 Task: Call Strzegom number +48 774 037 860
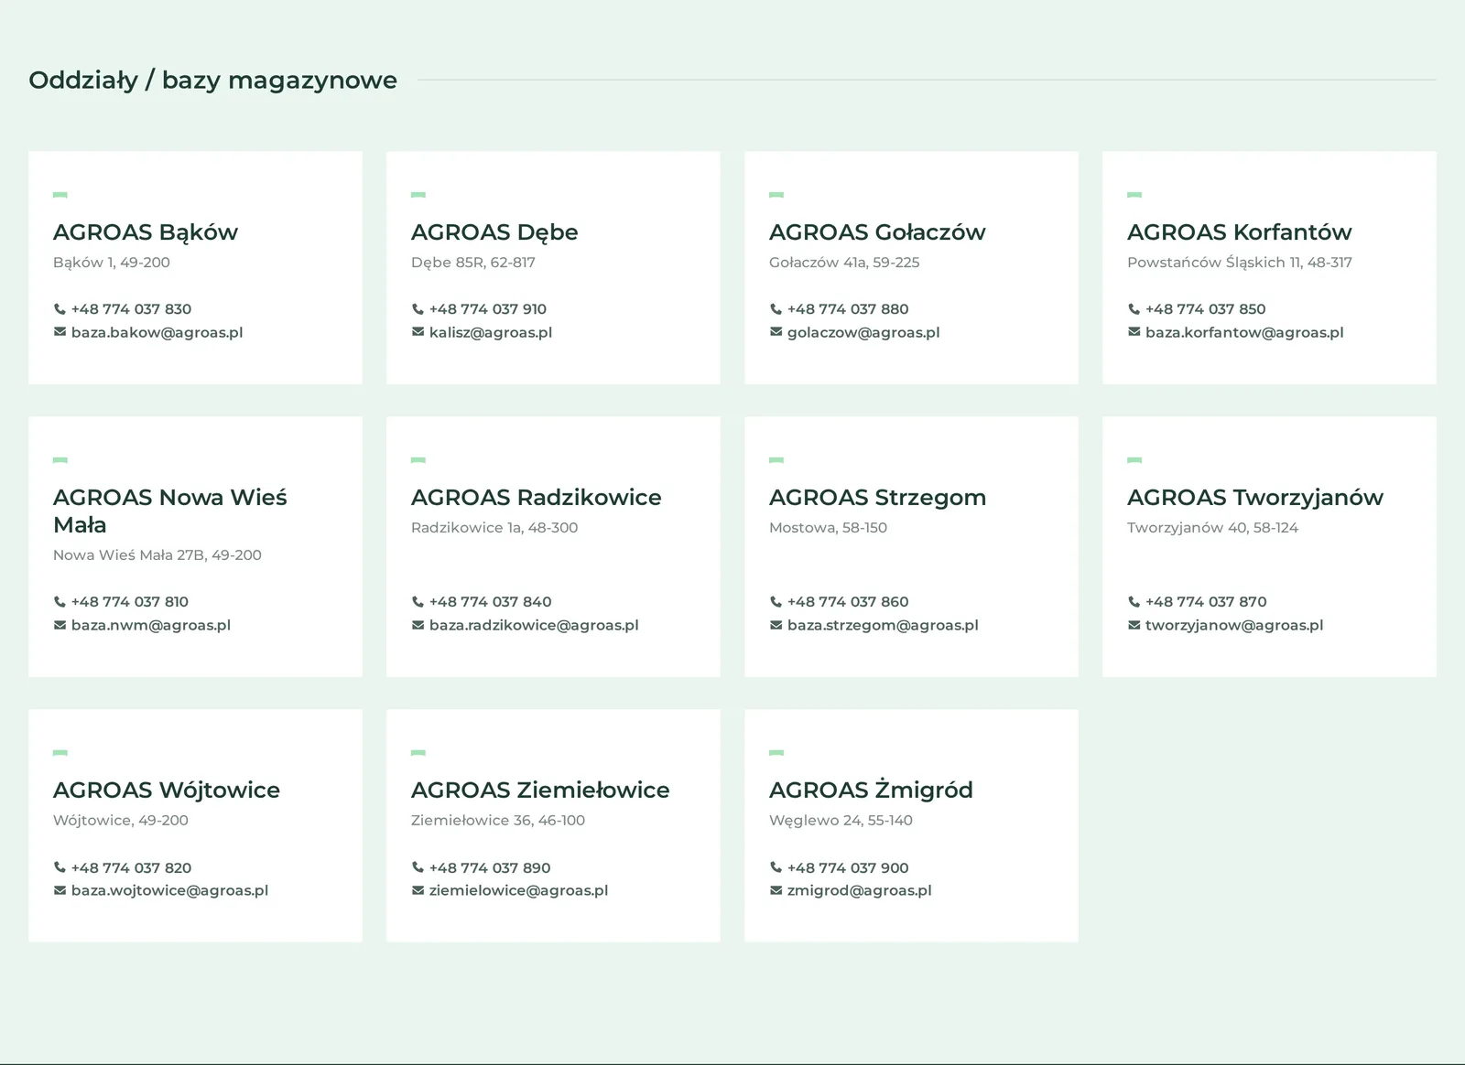(x=848, y=602)
